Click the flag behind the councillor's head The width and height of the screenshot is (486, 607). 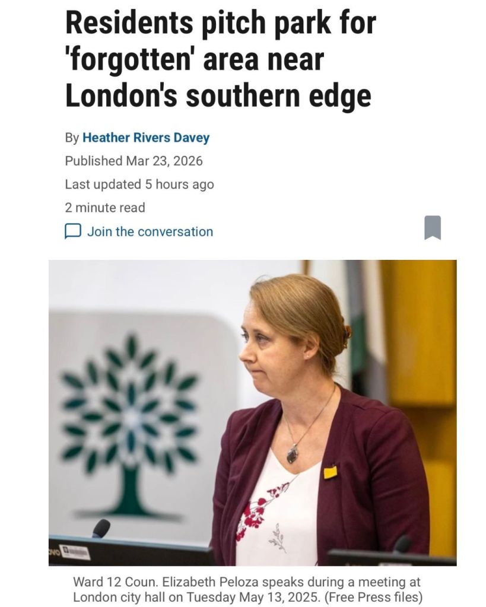[x=363, y=317]
